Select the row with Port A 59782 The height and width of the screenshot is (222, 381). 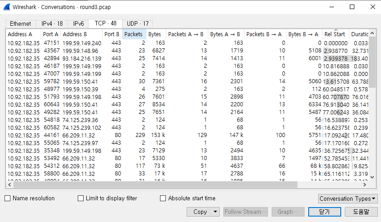187,81
